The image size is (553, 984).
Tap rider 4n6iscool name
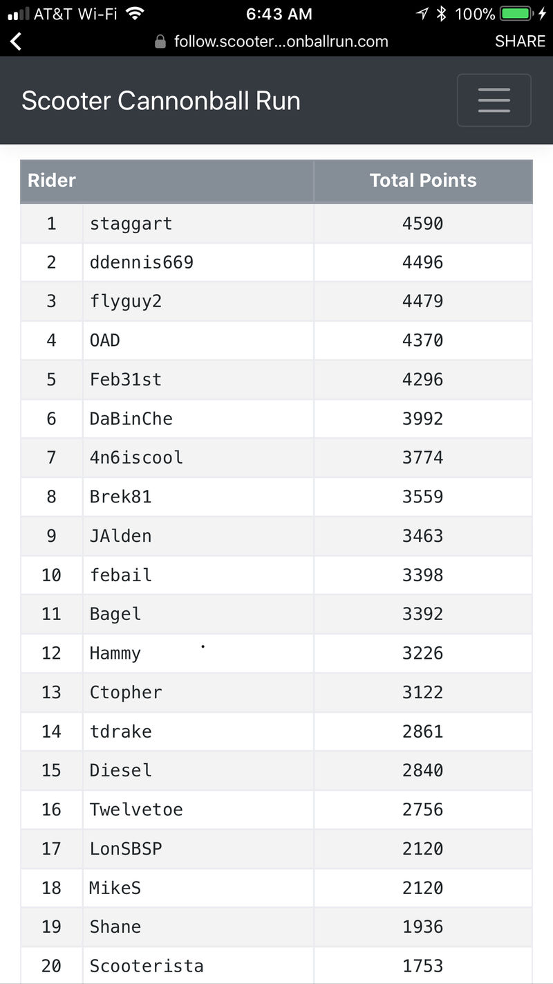(x=136, y=457)
